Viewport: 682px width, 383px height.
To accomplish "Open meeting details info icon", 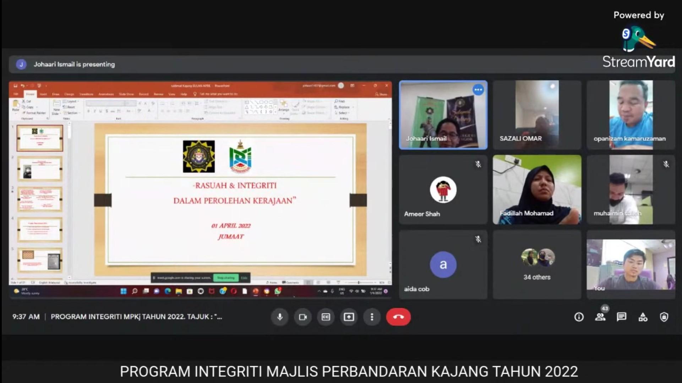I will pyautogui.click(x=579, y=317).
